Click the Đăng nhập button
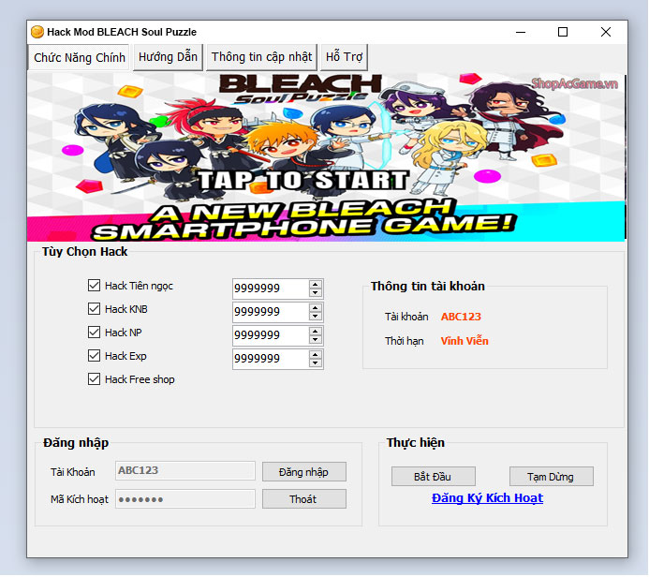This screenshot has height=577, width=649. 303,472
